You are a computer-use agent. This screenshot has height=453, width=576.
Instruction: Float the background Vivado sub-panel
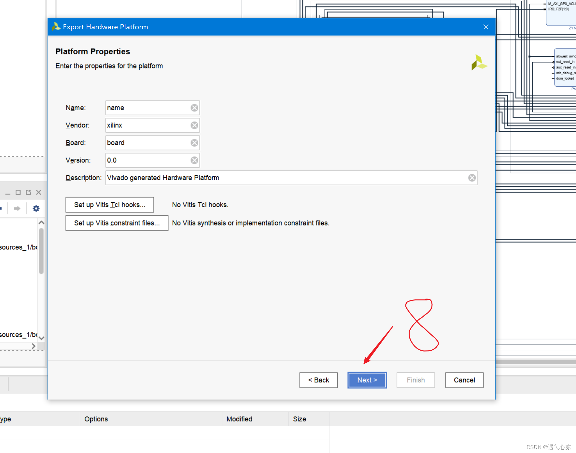pyautogui.click(x=28, y=193)
